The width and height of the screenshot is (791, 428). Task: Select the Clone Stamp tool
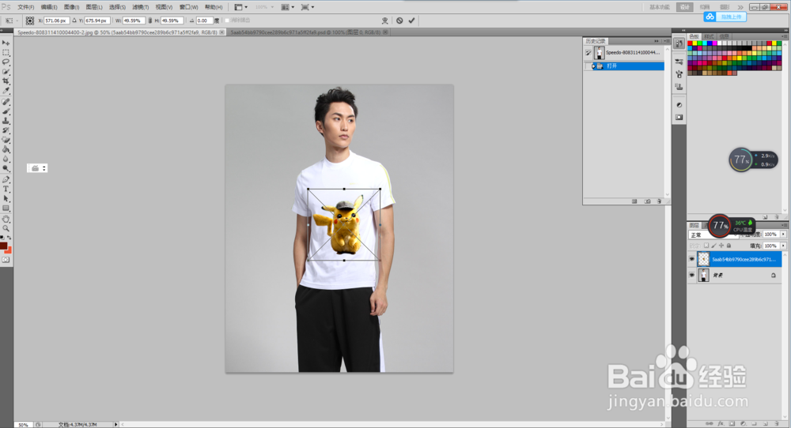pos(6,121)
